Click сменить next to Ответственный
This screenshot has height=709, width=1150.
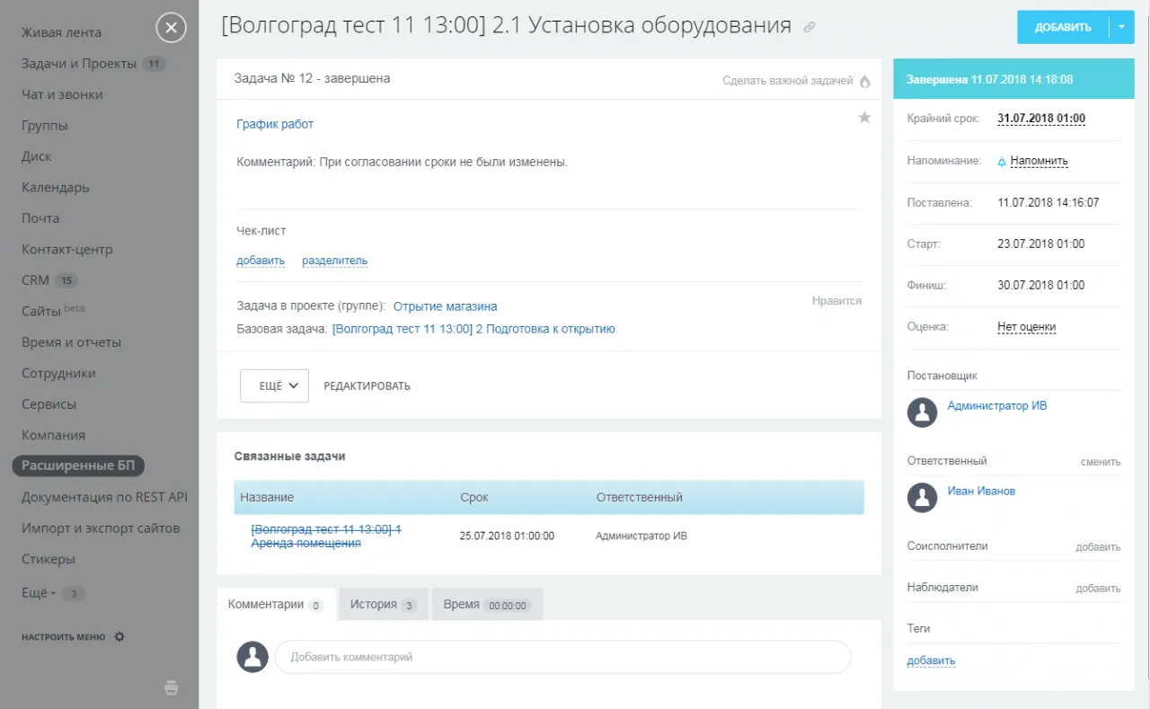tap(1100, 462)
